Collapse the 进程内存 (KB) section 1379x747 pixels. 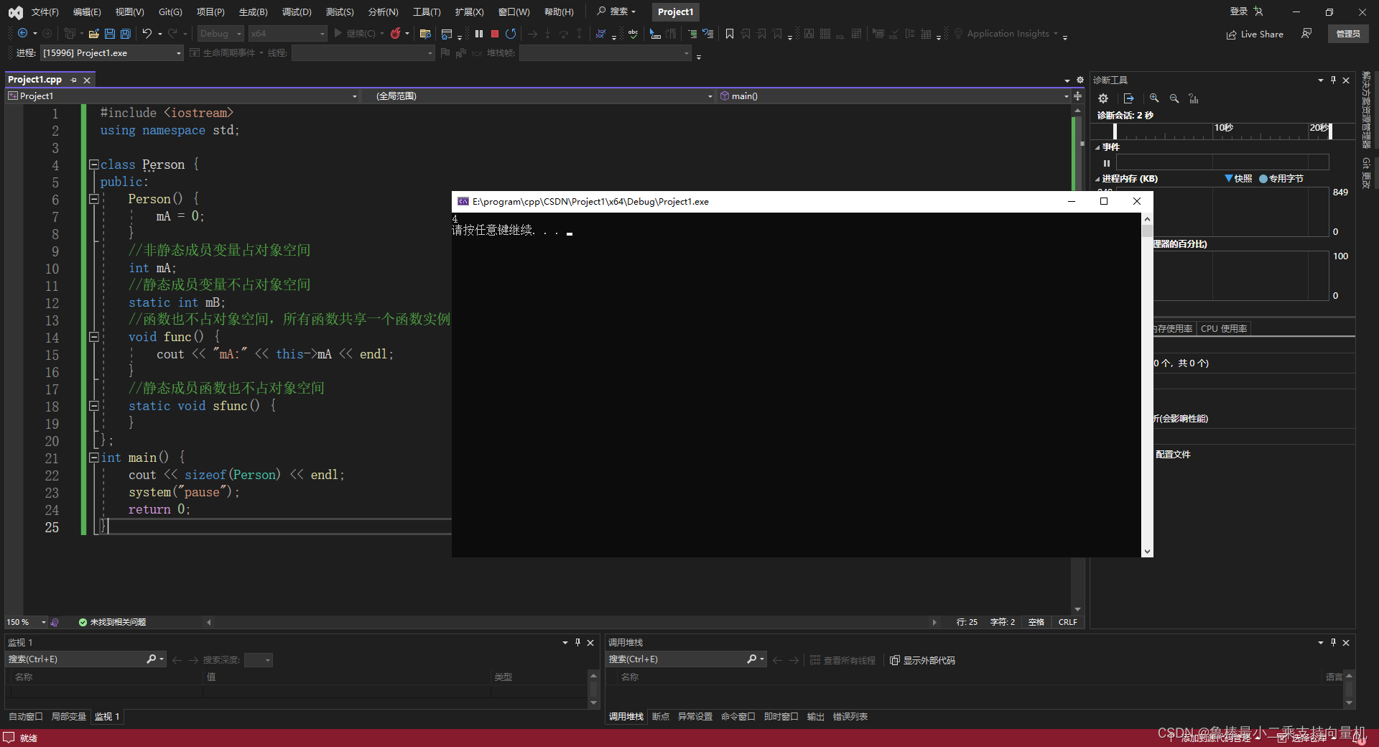[1097, 179]
